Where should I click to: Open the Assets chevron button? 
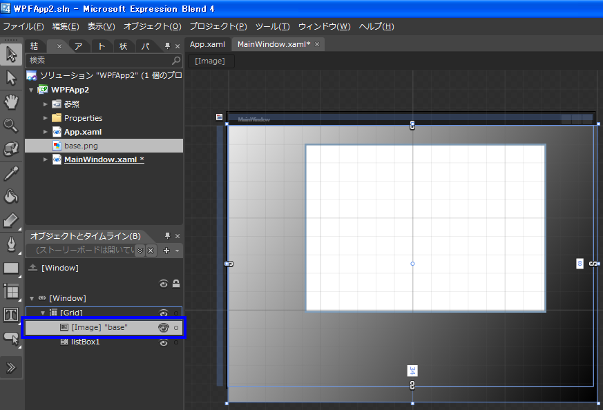(11, 368)
